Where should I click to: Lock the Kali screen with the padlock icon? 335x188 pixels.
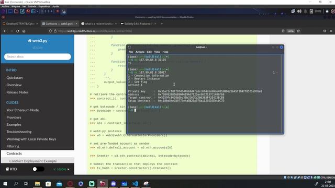click(327, 11)
